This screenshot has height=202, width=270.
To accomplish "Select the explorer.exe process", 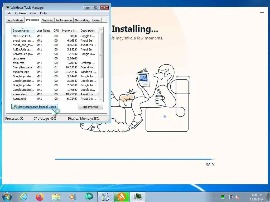I will click(x=55, y=72).
